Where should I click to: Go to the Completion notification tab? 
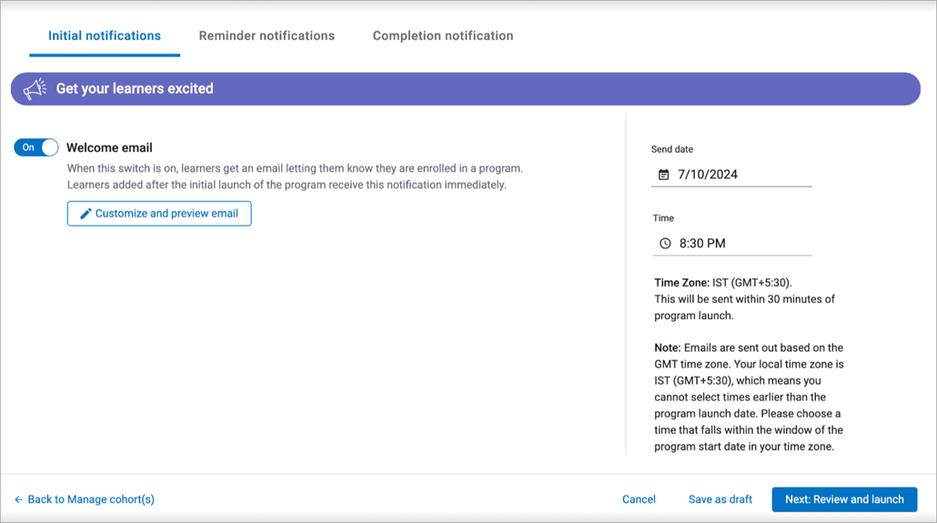click(x=443, y=36)
